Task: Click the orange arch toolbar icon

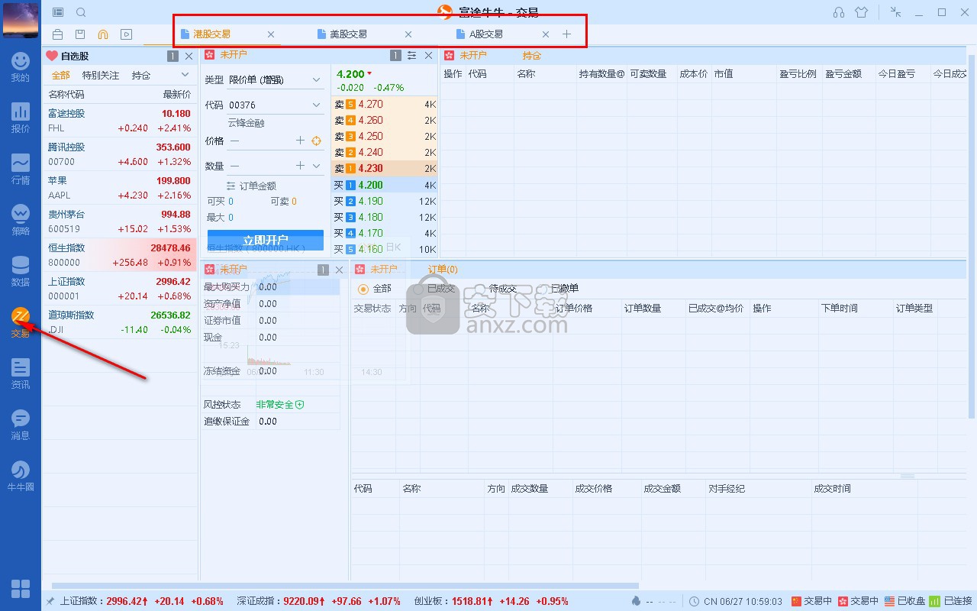Action: pyautogui.click(x=103, y=34)
